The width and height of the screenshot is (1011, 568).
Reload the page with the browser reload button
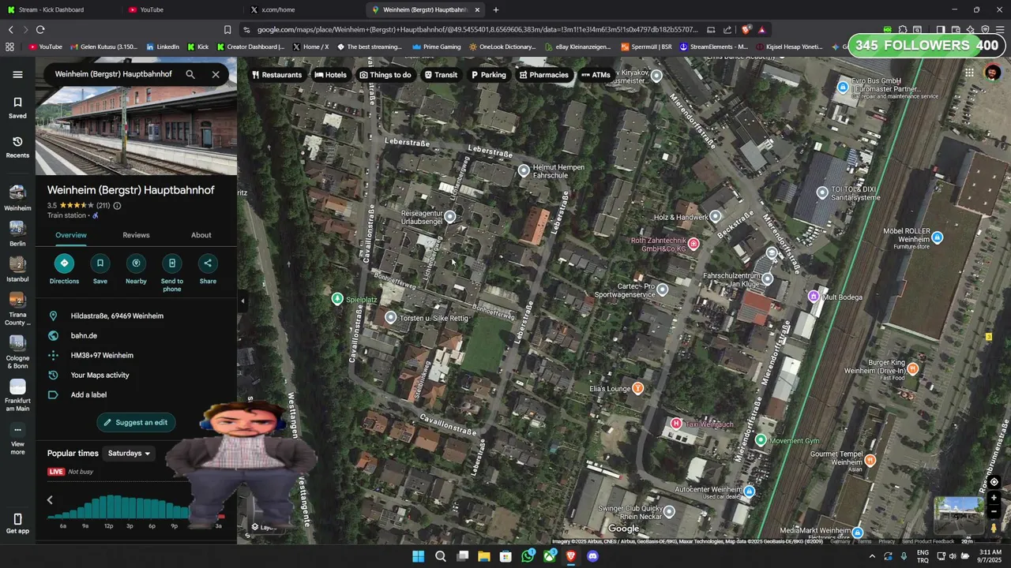(40, 30)
